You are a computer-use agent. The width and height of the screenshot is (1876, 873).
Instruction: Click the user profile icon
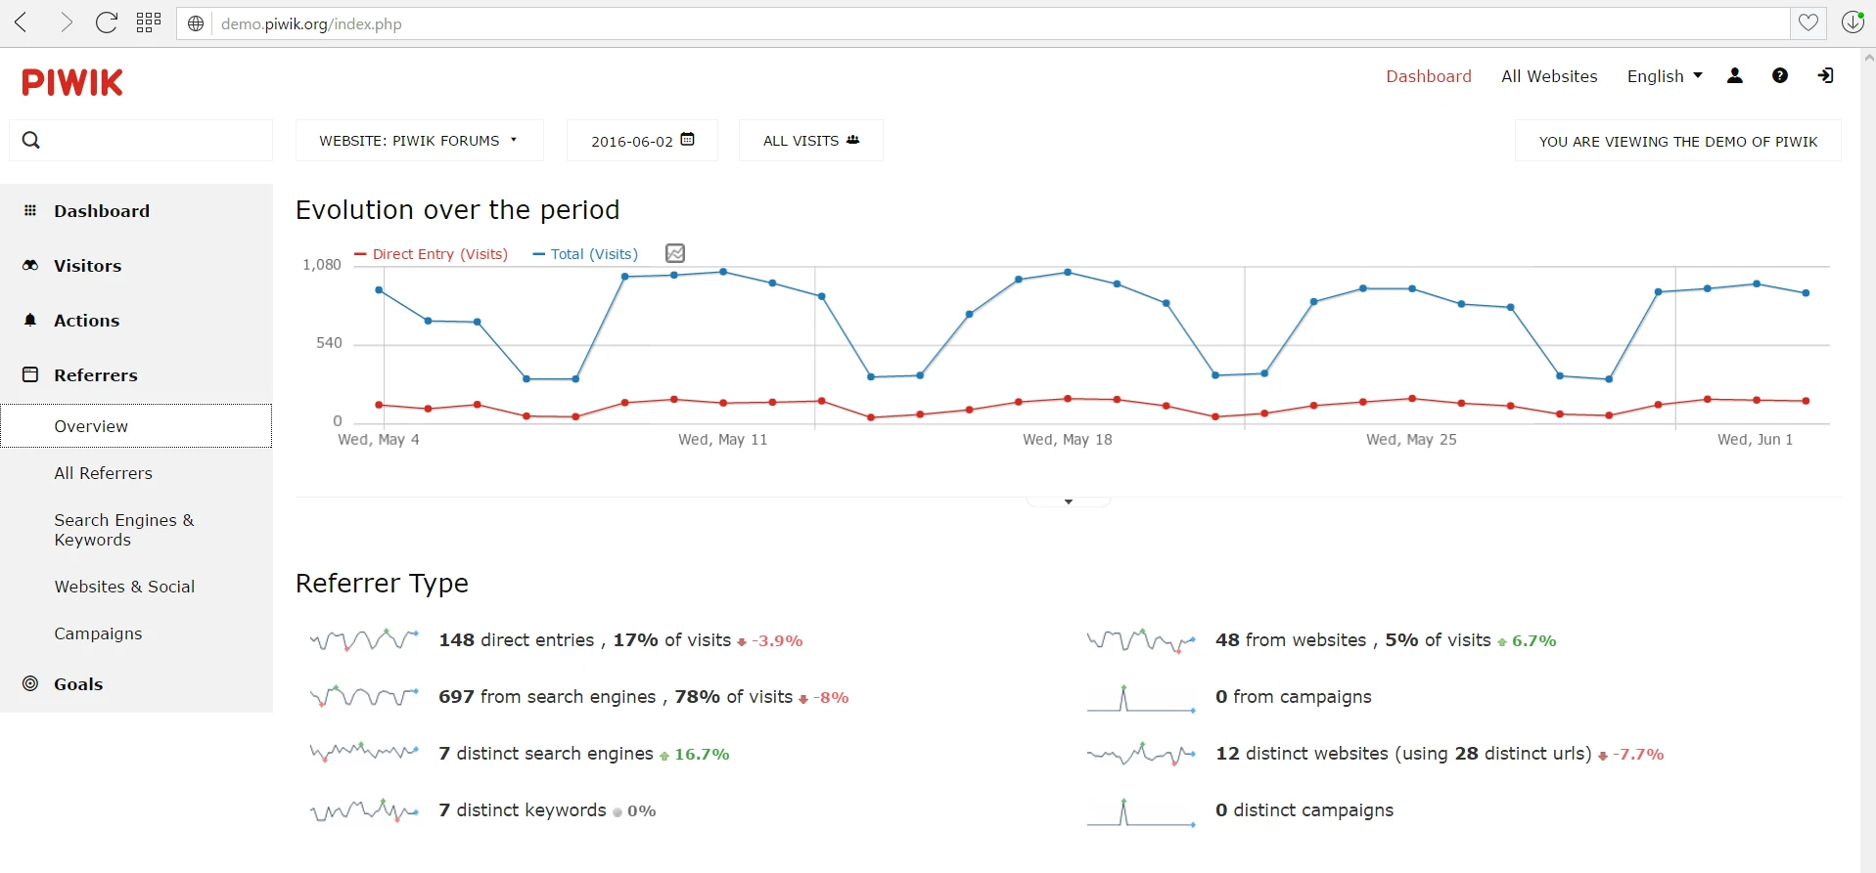tap(1734, 75)
